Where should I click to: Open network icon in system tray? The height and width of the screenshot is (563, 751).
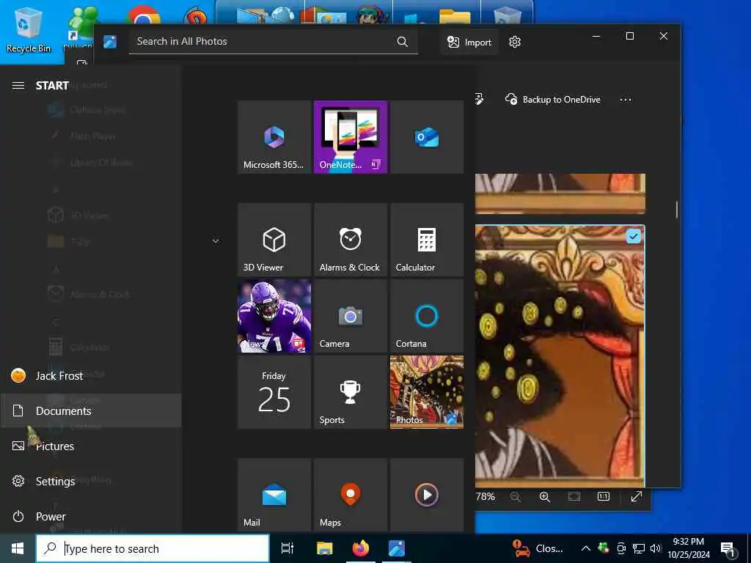pyautogui.click(x=639, y=548)
